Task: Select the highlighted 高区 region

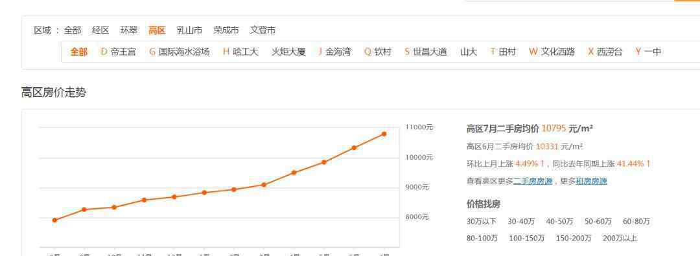Action: click(157, 30)
